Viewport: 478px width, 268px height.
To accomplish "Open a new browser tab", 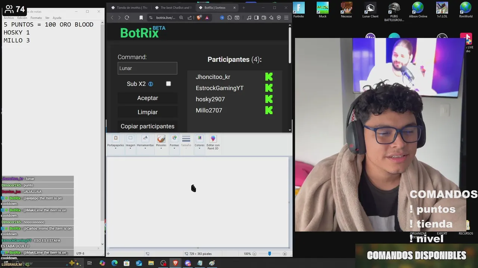I will [x=243, y=7].
